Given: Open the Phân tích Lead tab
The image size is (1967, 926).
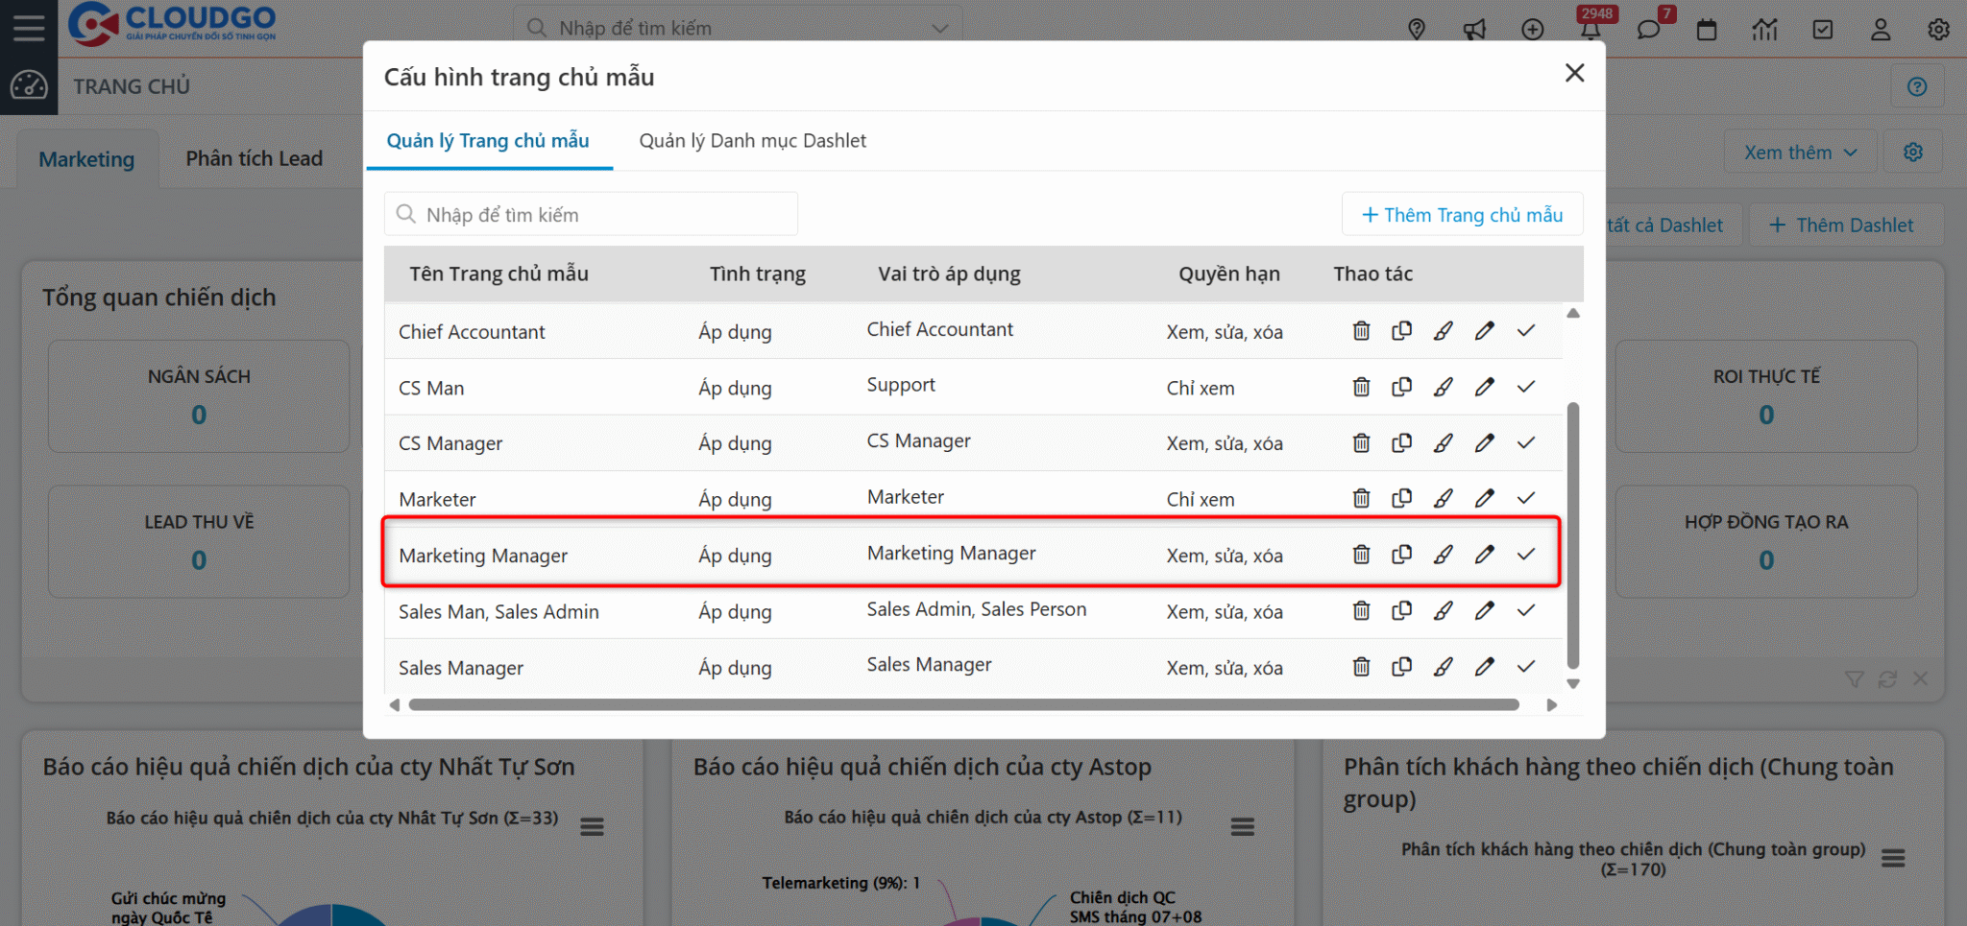Looking at the screenshot, I should [255, 158].
